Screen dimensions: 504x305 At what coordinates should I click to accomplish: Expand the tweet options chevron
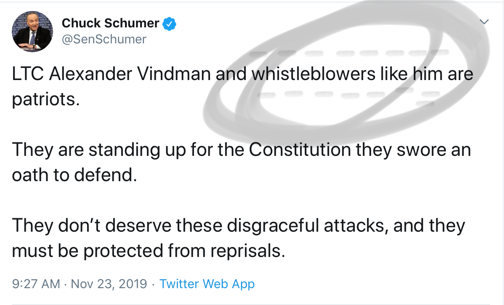485,21
